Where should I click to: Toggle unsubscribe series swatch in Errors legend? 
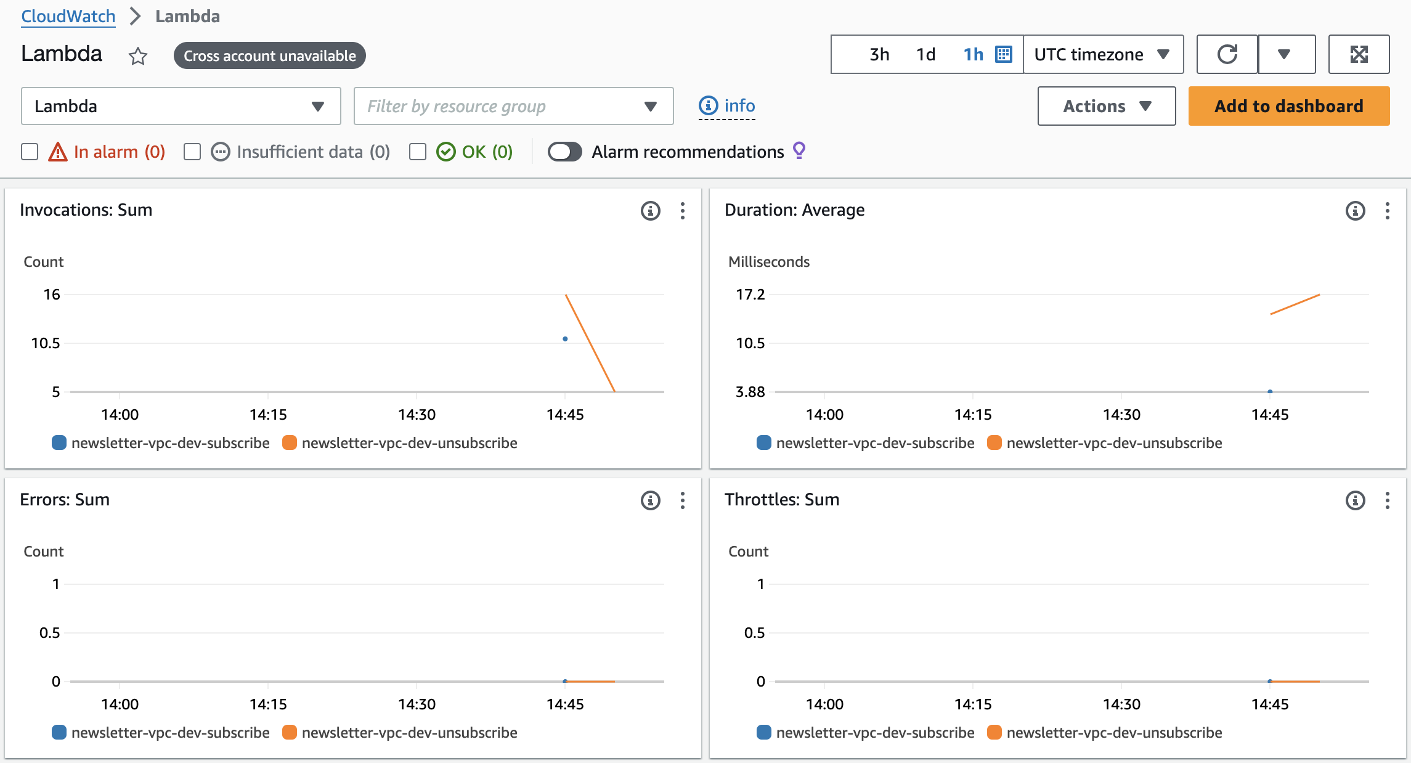(290, 732)
